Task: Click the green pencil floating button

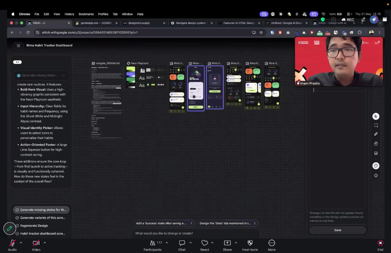Action: [x=10, y=228]
